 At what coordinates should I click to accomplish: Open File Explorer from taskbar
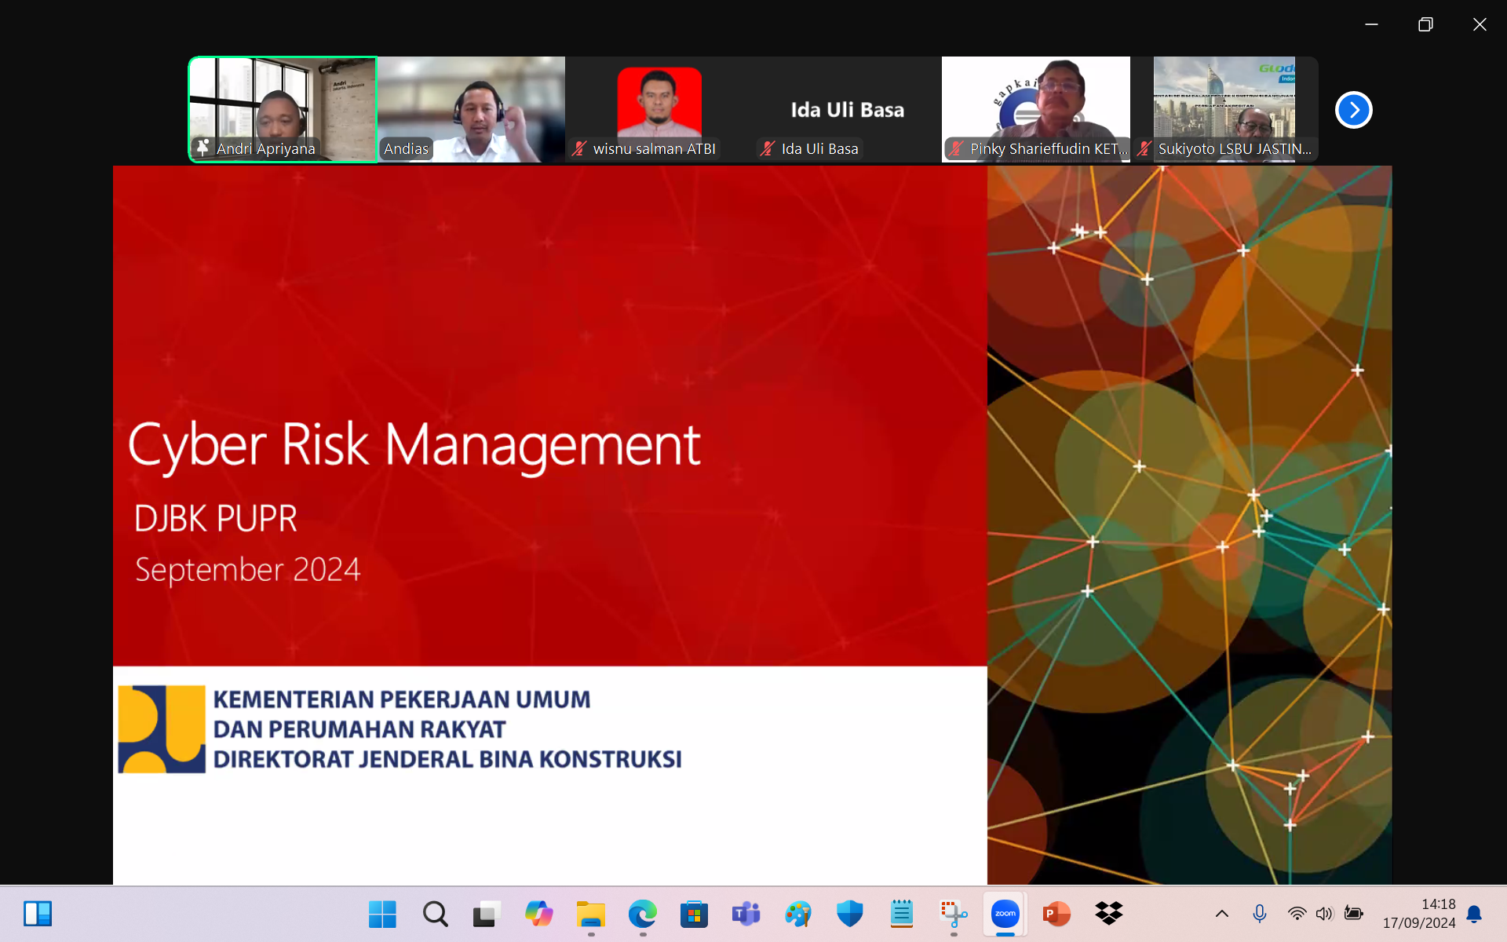590,914
